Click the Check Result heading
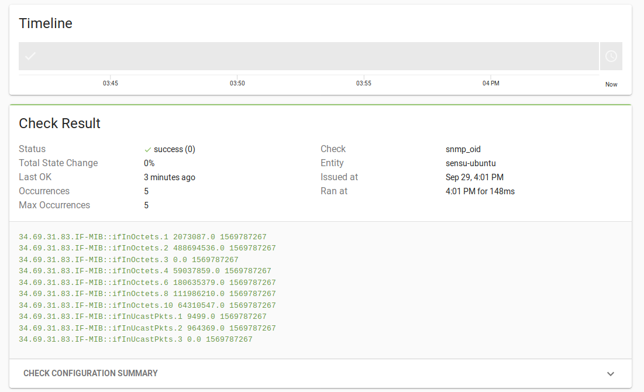 60,123
